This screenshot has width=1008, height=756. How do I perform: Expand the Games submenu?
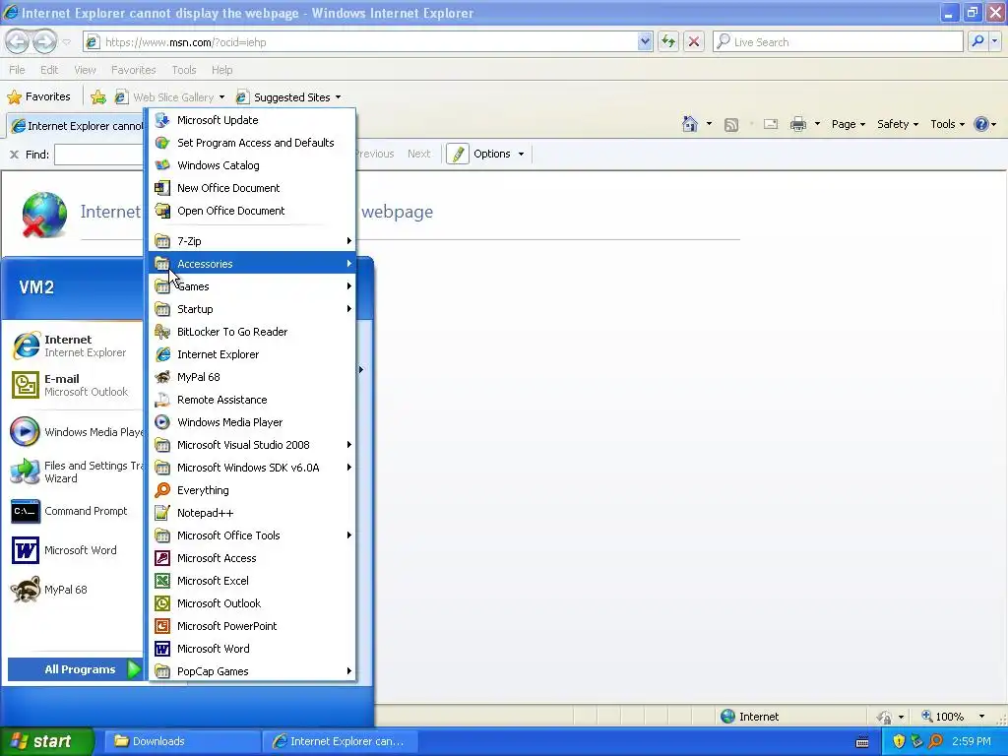(x=252, y=286)
